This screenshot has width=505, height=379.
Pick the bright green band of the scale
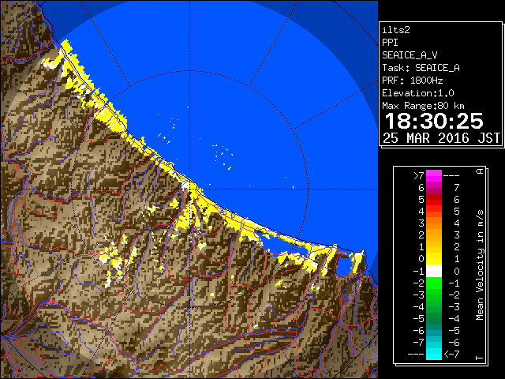(434, 283)
